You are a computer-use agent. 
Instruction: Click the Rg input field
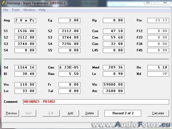coord(114,20)
